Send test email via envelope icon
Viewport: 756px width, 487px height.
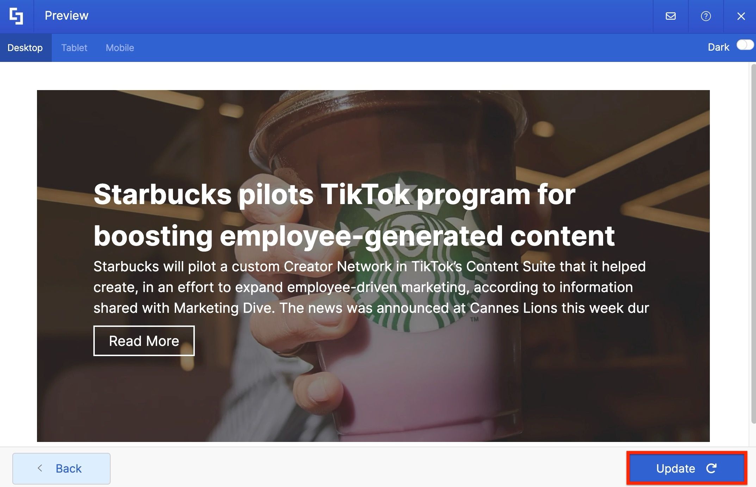670,16
